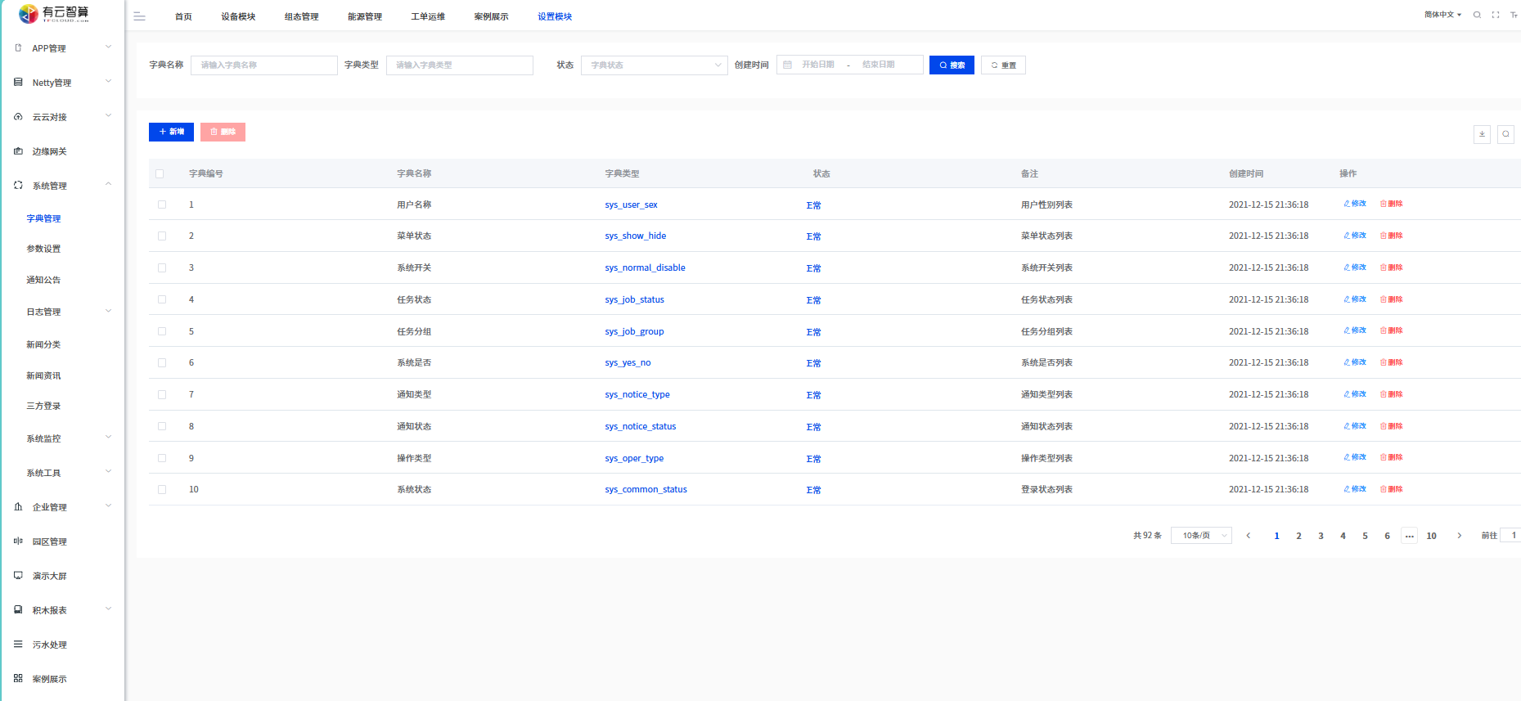
Task: Click the 字典名称 text input field
Action: (x=263, y=65)
